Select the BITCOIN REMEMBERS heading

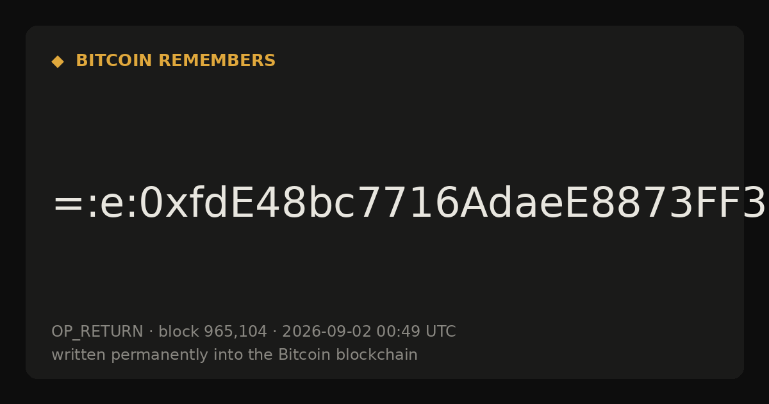[x=176, y=61]
